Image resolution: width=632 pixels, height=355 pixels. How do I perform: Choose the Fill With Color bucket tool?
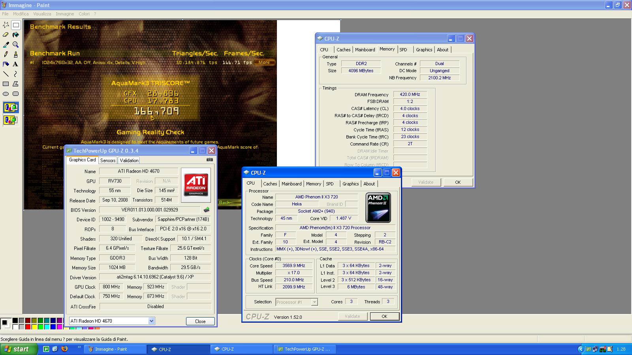16,35
